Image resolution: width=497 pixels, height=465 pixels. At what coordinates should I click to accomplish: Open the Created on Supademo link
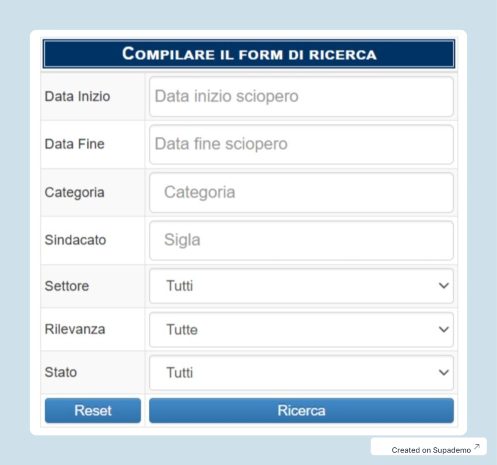coord(431,450)
